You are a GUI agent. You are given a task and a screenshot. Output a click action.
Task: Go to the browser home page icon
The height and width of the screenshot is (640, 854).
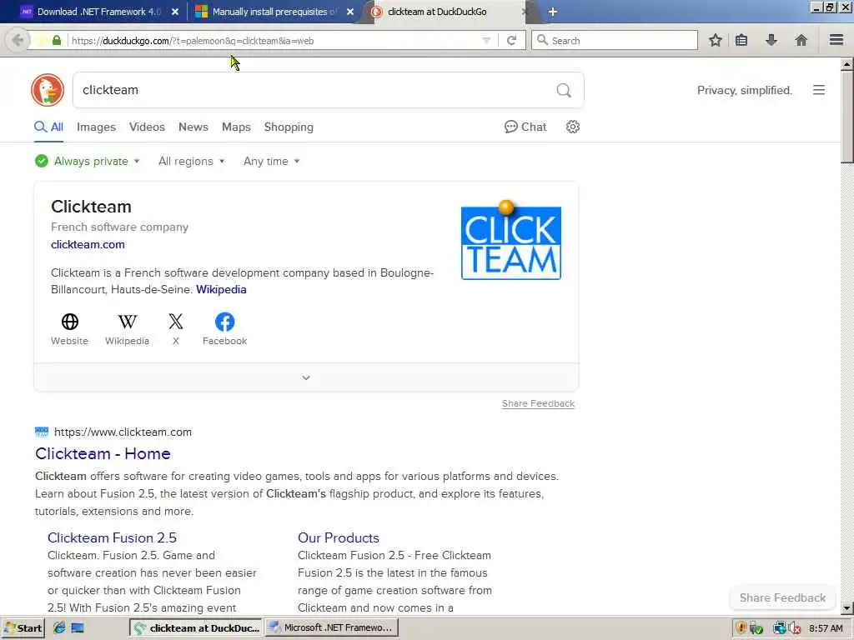(x=801, y=40)
